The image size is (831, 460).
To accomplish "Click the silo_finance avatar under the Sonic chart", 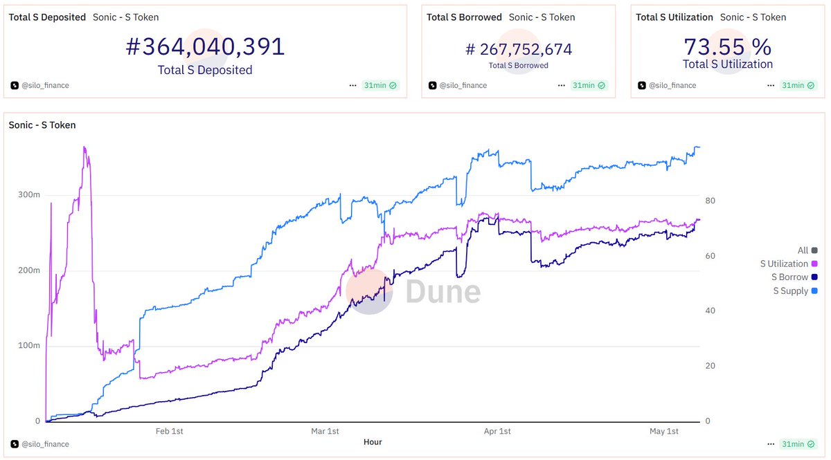I will pos(14,444).
